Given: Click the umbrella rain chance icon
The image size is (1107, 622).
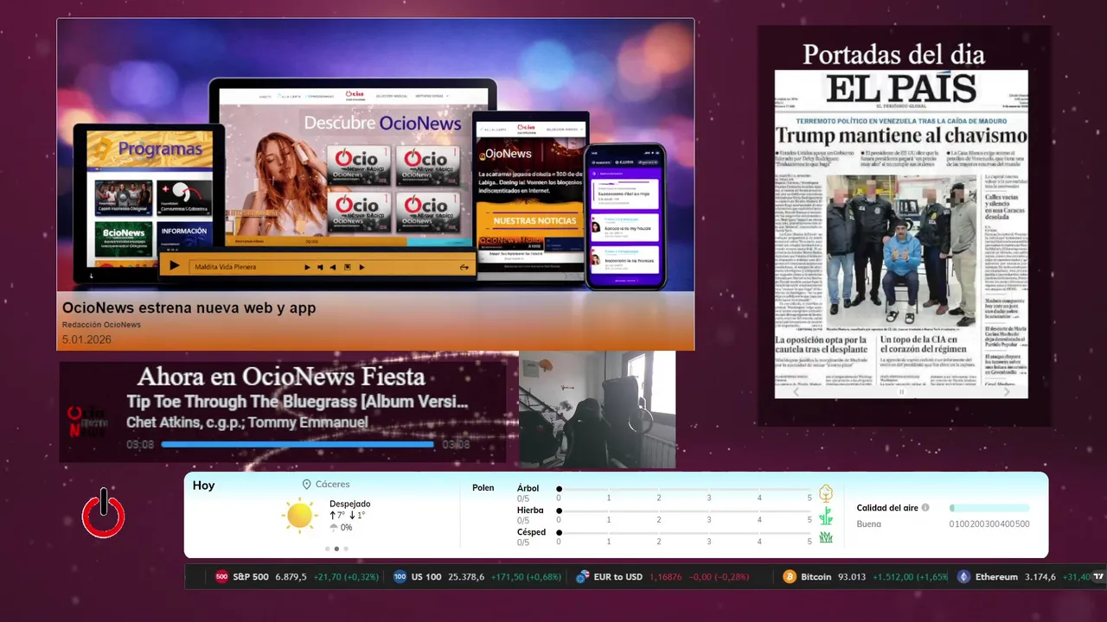Looking at the screenshot, I should pyautogui.click(x=334, y=527).
